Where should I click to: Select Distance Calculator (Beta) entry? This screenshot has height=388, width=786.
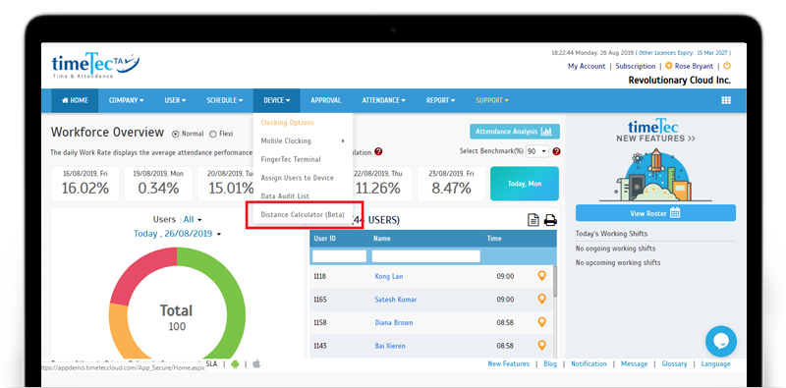[x=303, y=214]
